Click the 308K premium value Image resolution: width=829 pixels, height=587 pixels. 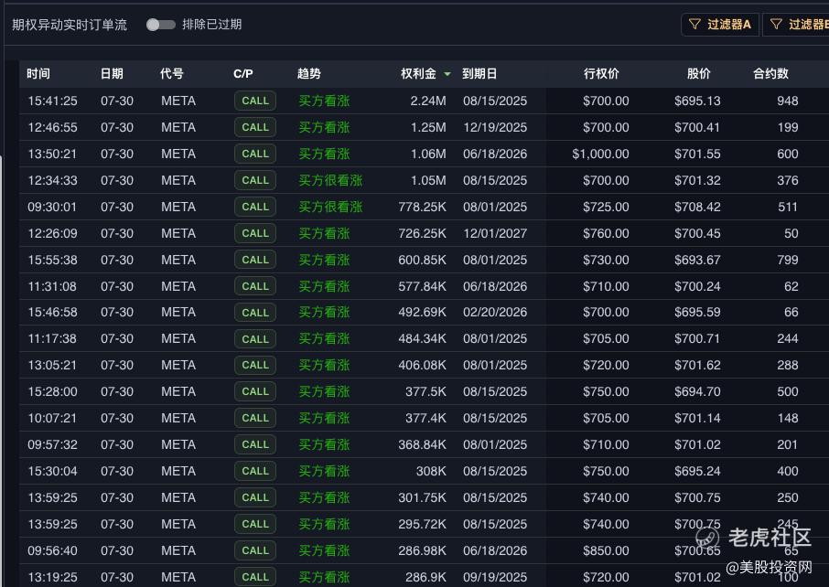tap(431, 471)
